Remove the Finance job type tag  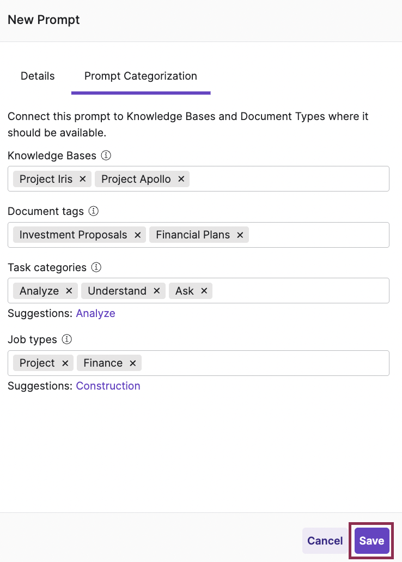coord(132,363)
